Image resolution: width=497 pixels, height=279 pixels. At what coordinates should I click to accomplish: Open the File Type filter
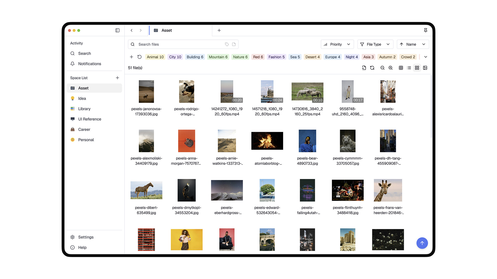(375, 44)
